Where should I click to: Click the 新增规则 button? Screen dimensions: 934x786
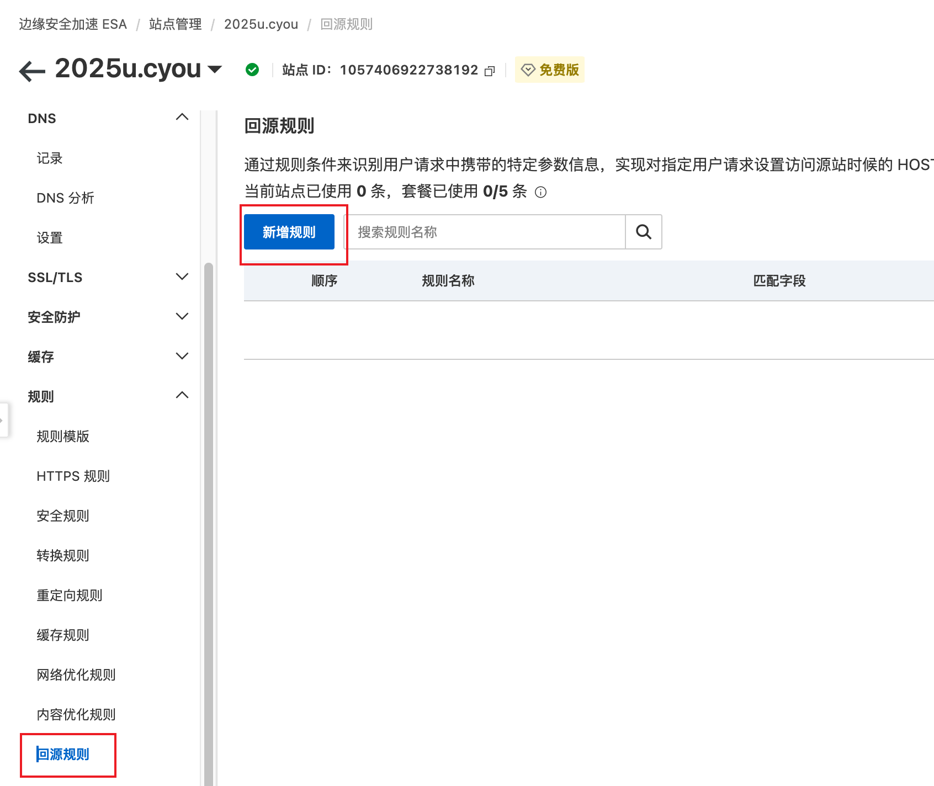point(289,232)
